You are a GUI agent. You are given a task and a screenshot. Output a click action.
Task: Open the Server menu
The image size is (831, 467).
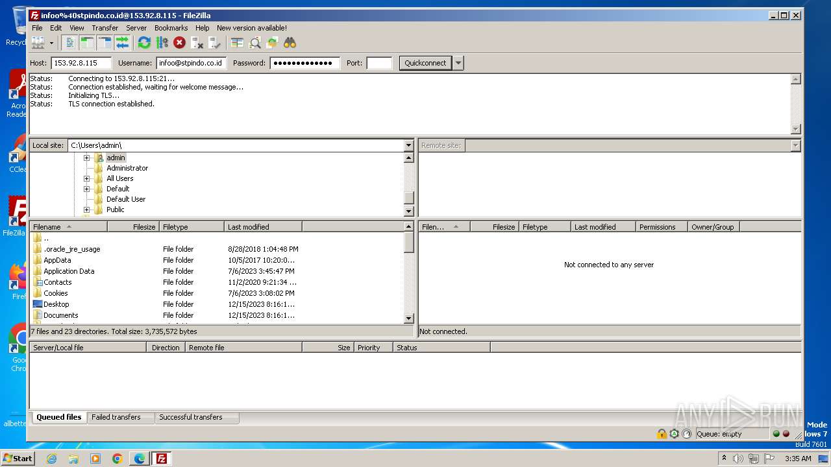click(136, 28)
